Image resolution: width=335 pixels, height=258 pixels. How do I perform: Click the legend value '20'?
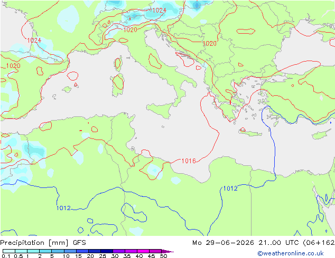click(90, 256)
